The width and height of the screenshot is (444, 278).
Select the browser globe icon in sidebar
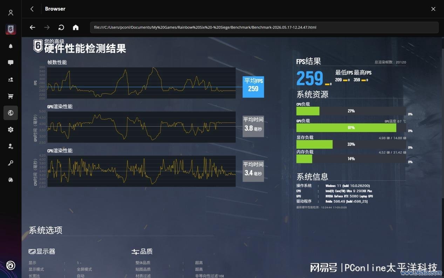[x=11, y=113]
